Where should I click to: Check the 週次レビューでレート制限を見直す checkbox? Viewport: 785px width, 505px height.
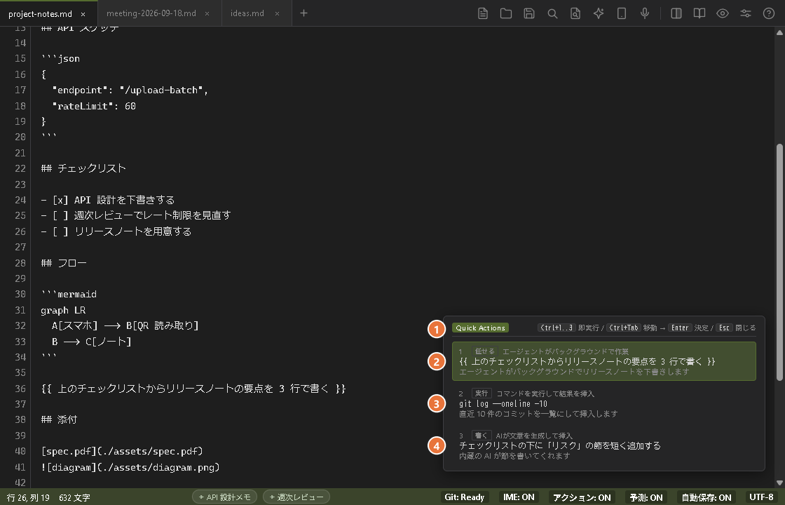pyautogui.click(x=60, y=215)
